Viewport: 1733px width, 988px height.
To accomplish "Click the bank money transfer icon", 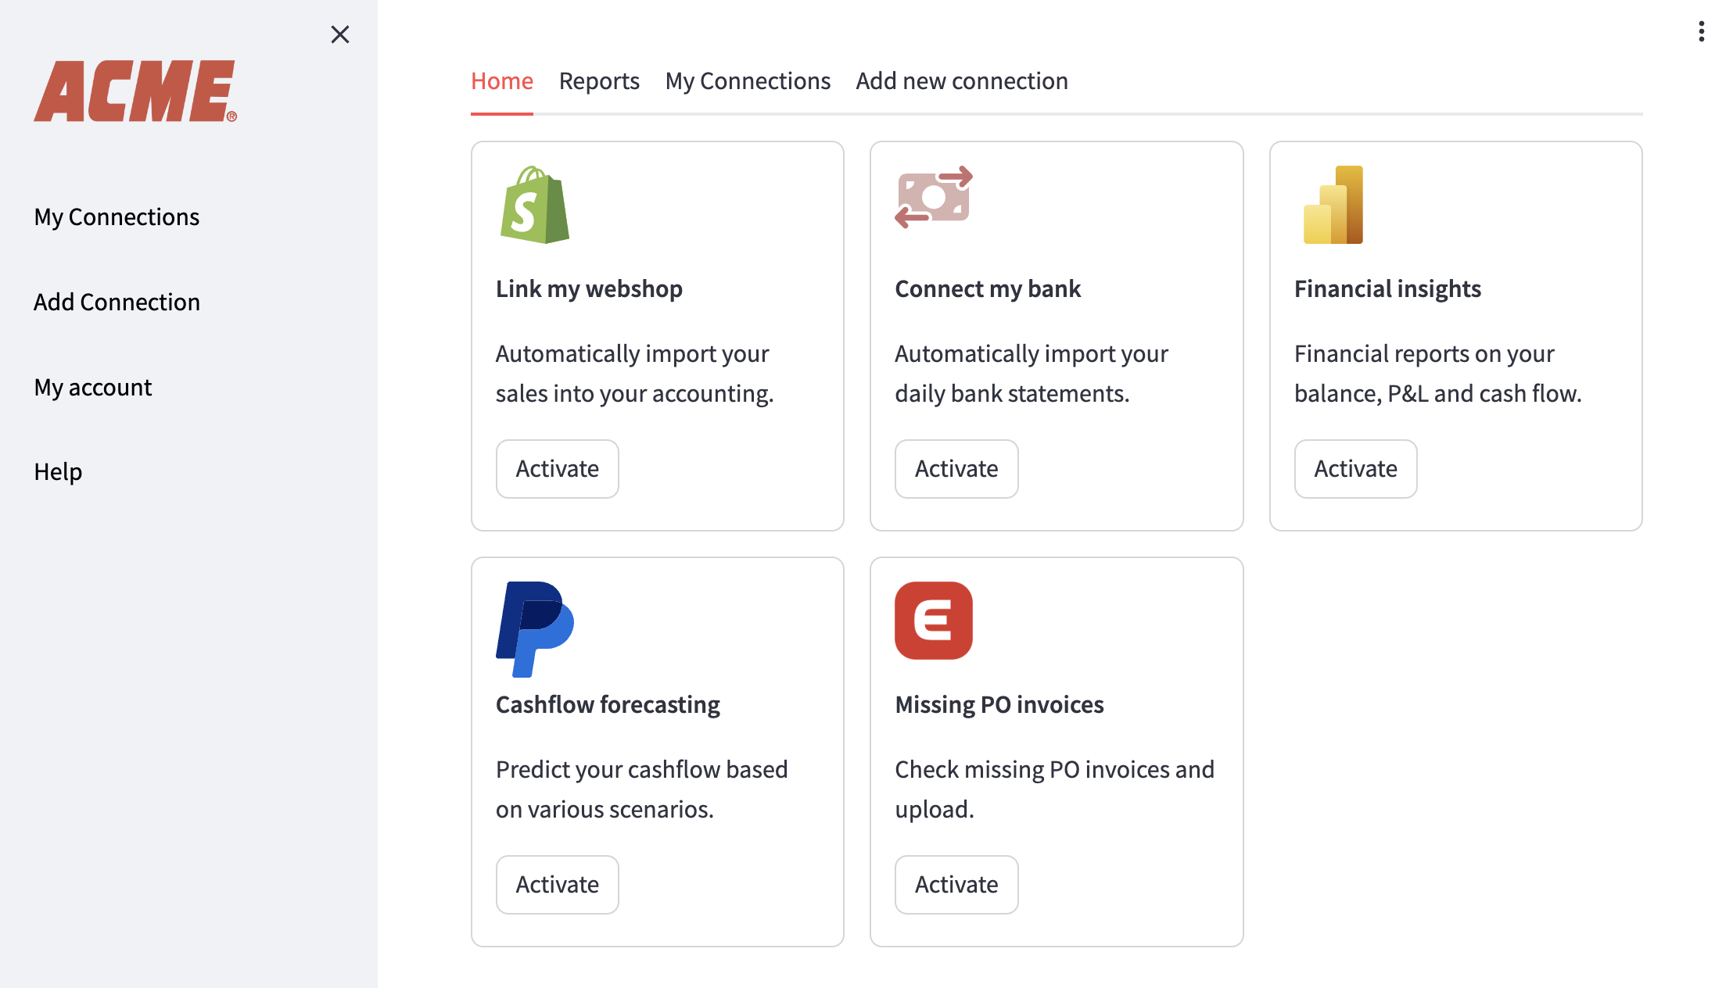I will (x=934, y=197).
